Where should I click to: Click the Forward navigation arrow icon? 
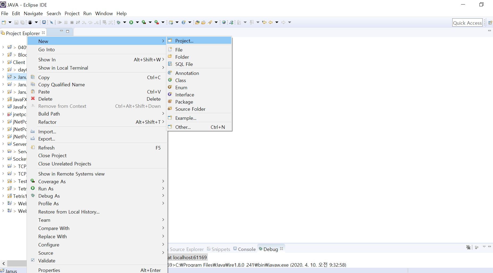[x=283, y=22]
